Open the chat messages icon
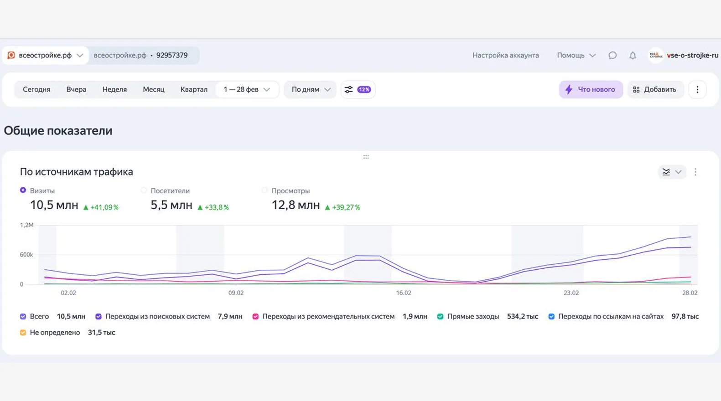 (612, 55)
